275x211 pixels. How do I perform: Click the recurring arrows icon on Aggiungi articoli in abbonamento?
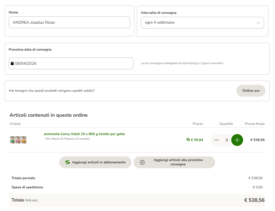[68, 162]
